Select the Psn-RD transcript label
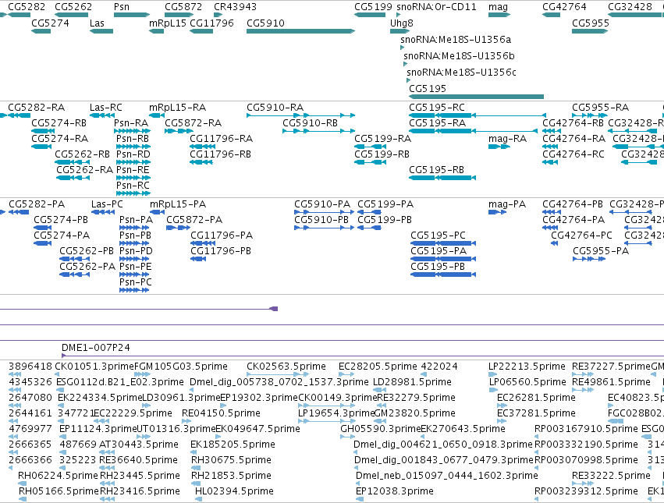 [133, 154]
